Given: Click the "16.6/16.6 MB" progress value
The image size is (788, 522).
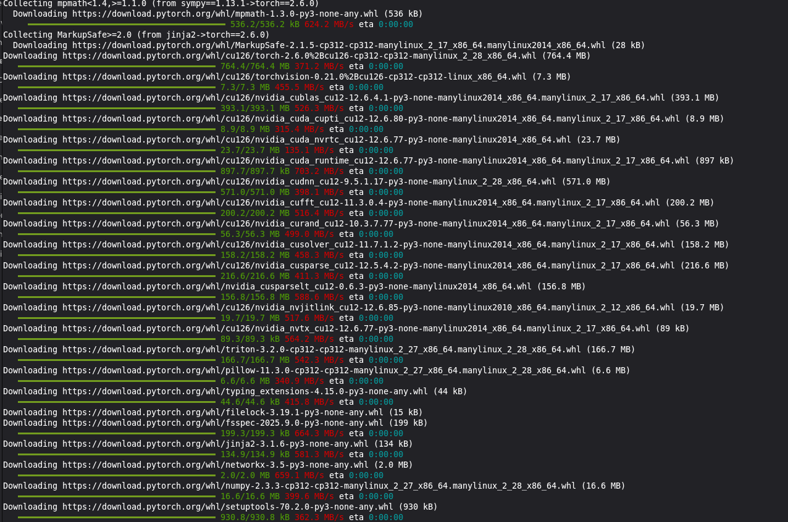Looking at the screenshot, I should (x=250, y=496).
